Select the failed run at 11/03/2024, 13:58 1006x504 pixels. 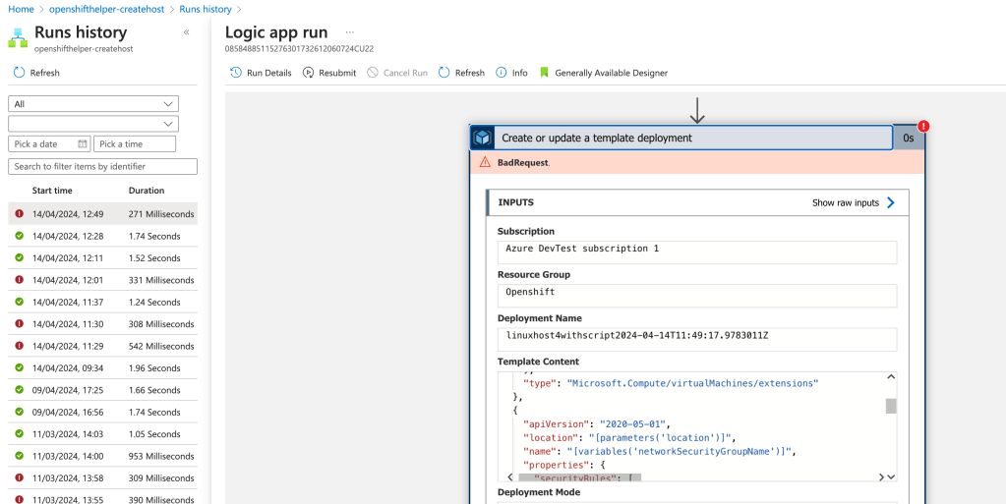[102, 477]
